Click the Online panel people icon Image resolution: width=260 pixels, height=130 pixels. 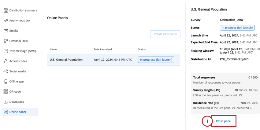[6, 112]
